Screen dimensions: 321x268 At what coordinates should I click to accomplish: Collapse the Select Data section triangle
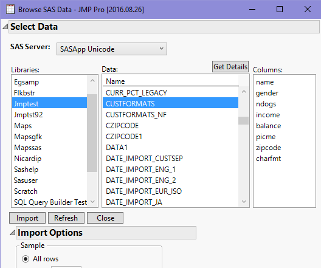tap(5, 27)
